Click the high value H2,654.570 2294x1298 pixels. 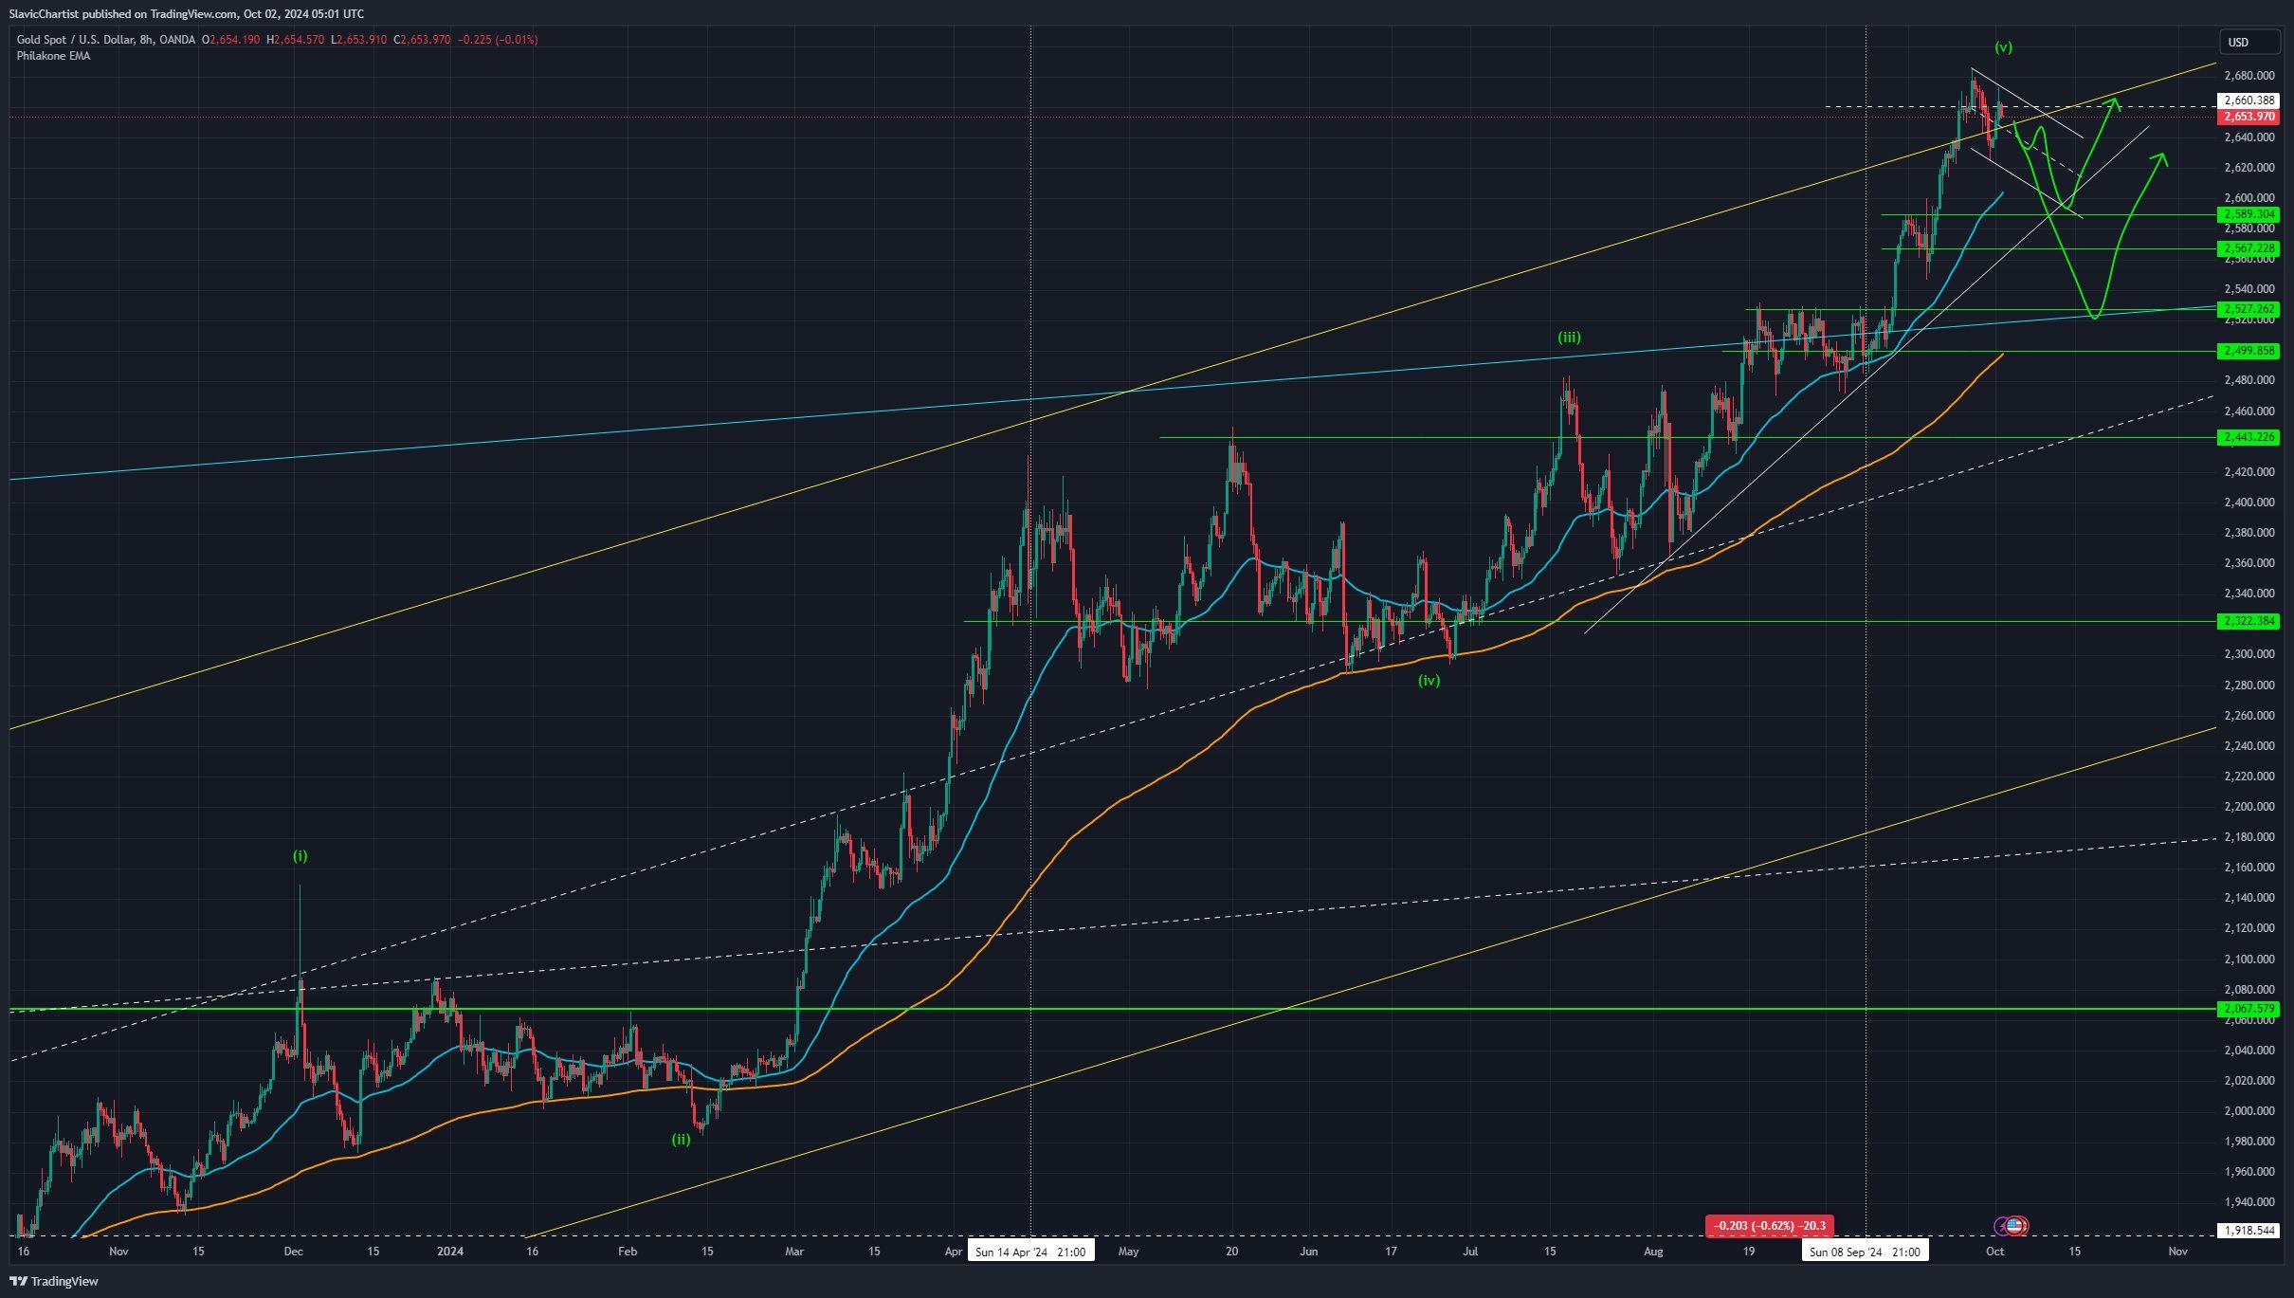[295, 40]
